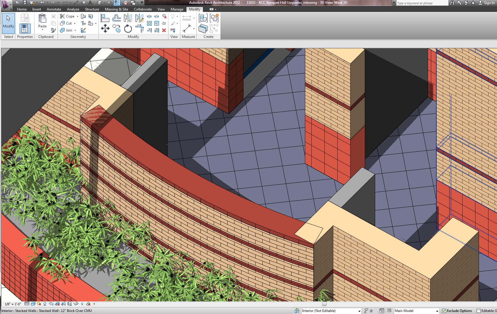Viewport: 497px width, 314px height.
Task: Open the Massing & Site ribbon tab
Action: pyautogui.click(x=116, y=9)
